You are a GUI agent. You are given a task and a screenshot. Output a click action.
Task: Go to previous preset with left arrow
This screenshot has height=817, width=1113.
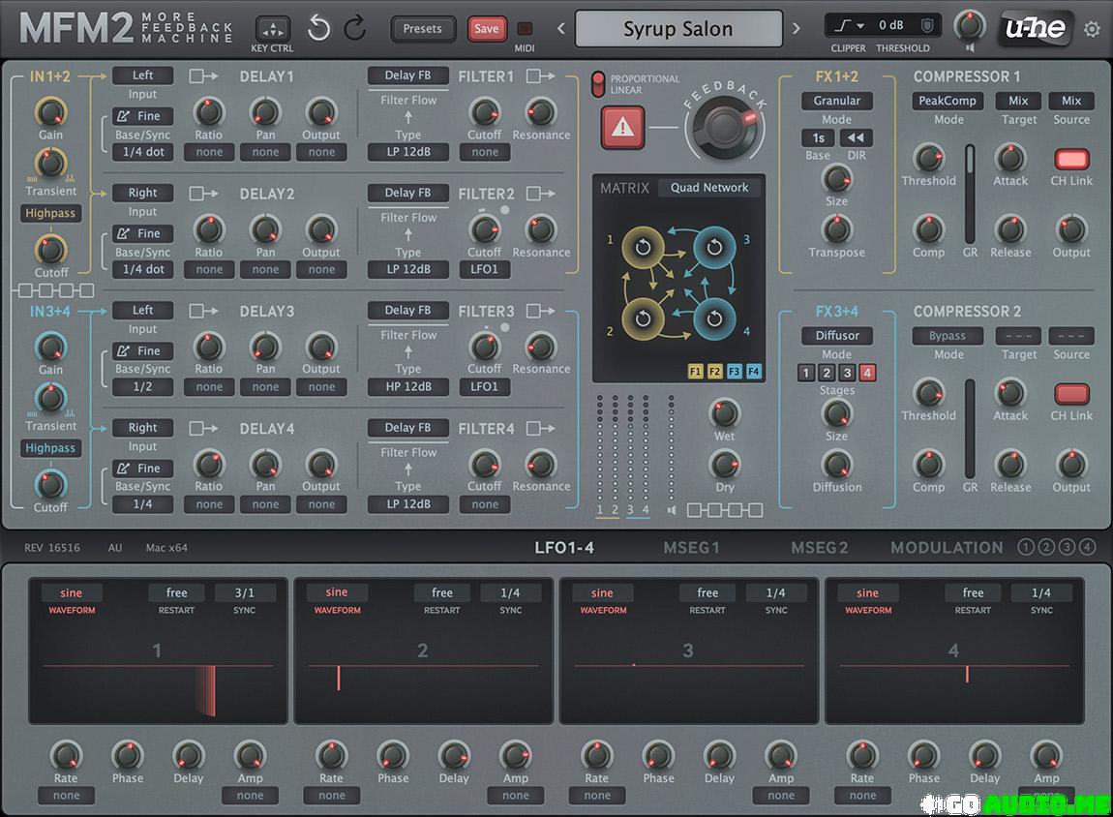pos(560,28)
